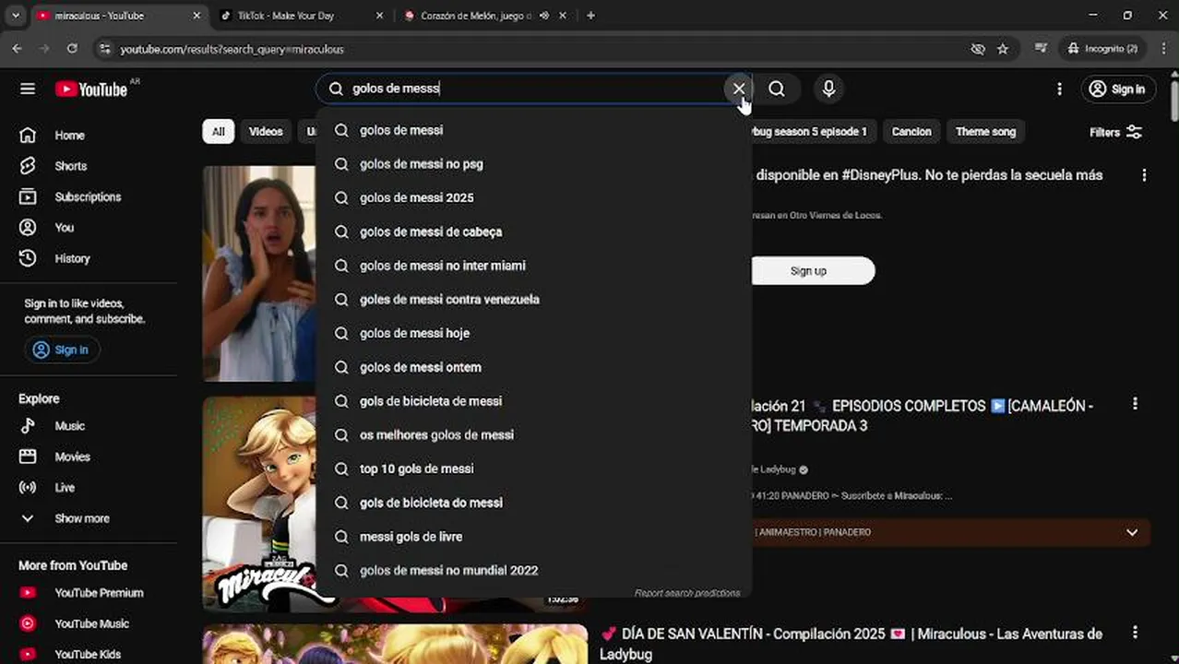Reload the page with refresh icon
Screen dimensions: 1179x664
tap(72, 49)
